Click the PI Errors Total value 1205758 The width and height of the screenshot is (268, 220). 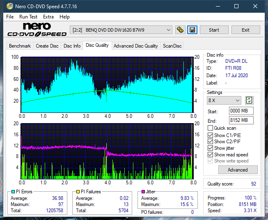pyautogui.click(x=55, y=211)
